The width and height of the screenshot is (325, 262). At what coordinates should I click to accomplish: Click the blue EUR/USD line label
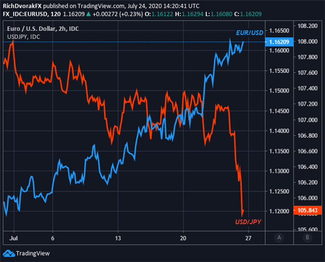coord(249,33)
